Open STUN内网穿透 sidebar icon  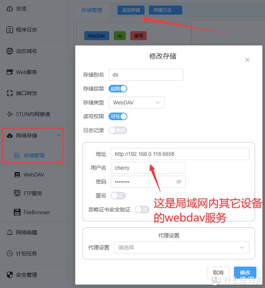[x=10, y=114]
